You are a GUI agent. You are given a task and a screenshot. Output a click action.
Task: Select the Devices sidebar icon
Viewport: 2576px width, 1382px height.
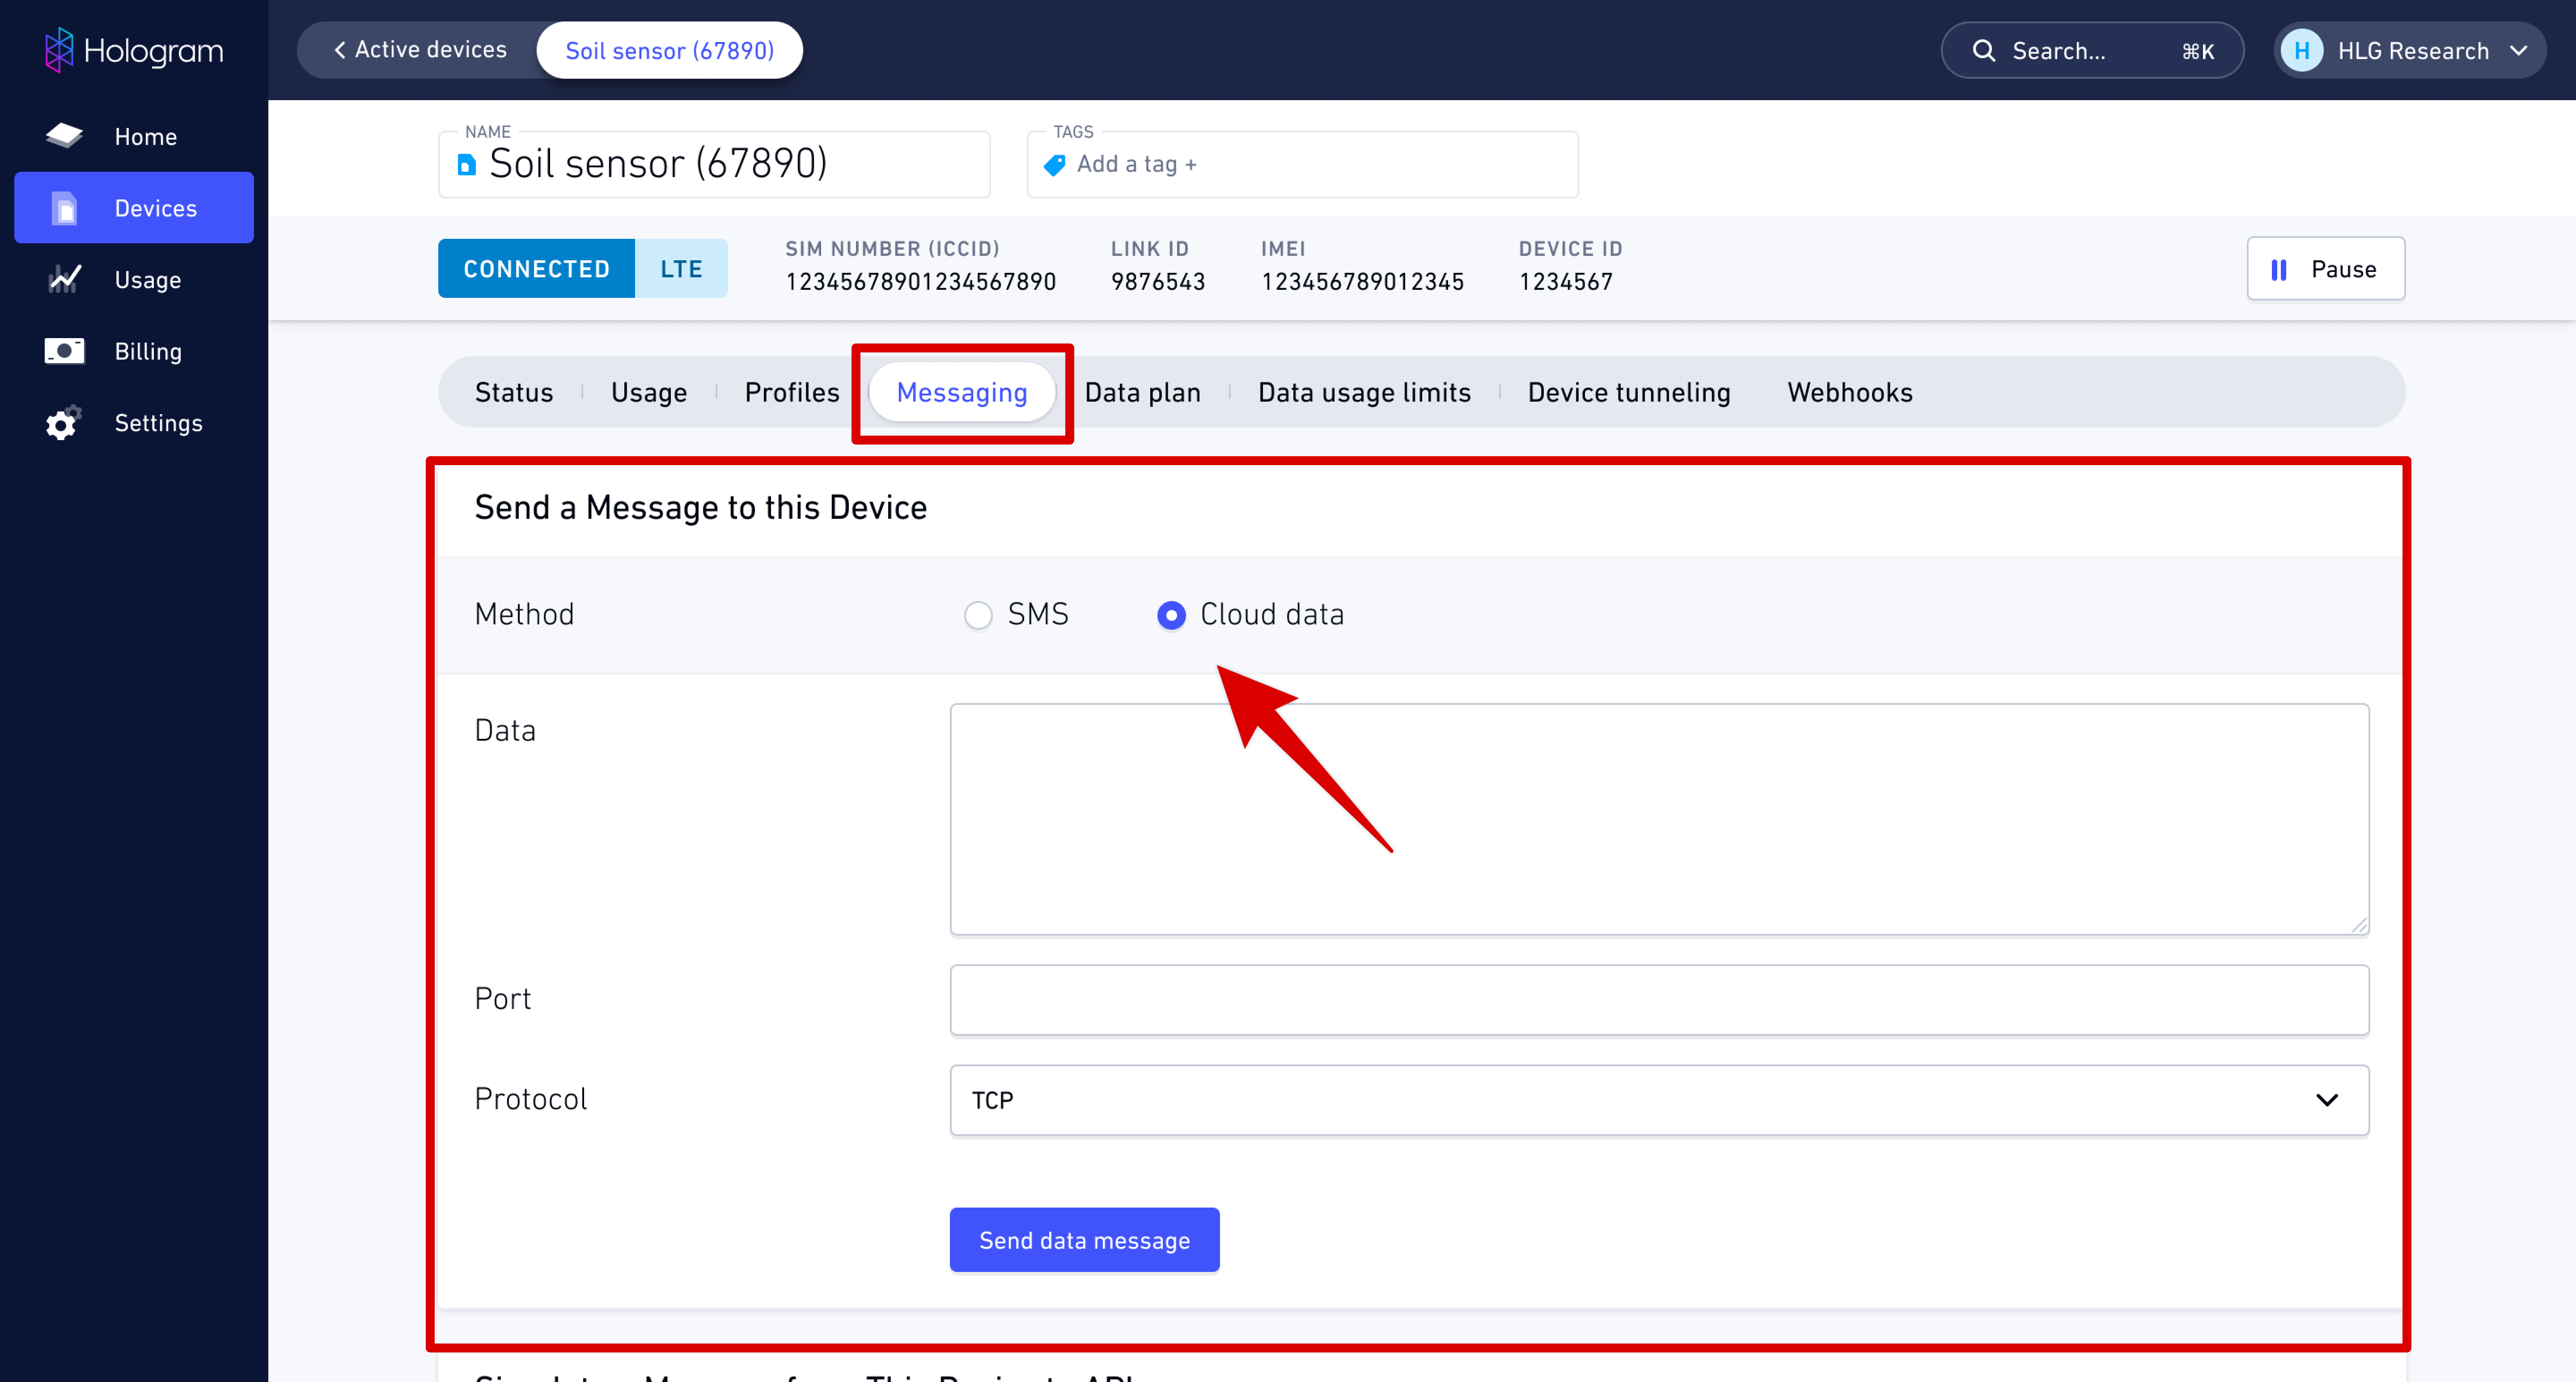64,208
